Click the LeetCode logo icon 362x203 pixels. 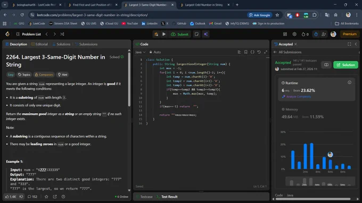click(x=7, y=34)
